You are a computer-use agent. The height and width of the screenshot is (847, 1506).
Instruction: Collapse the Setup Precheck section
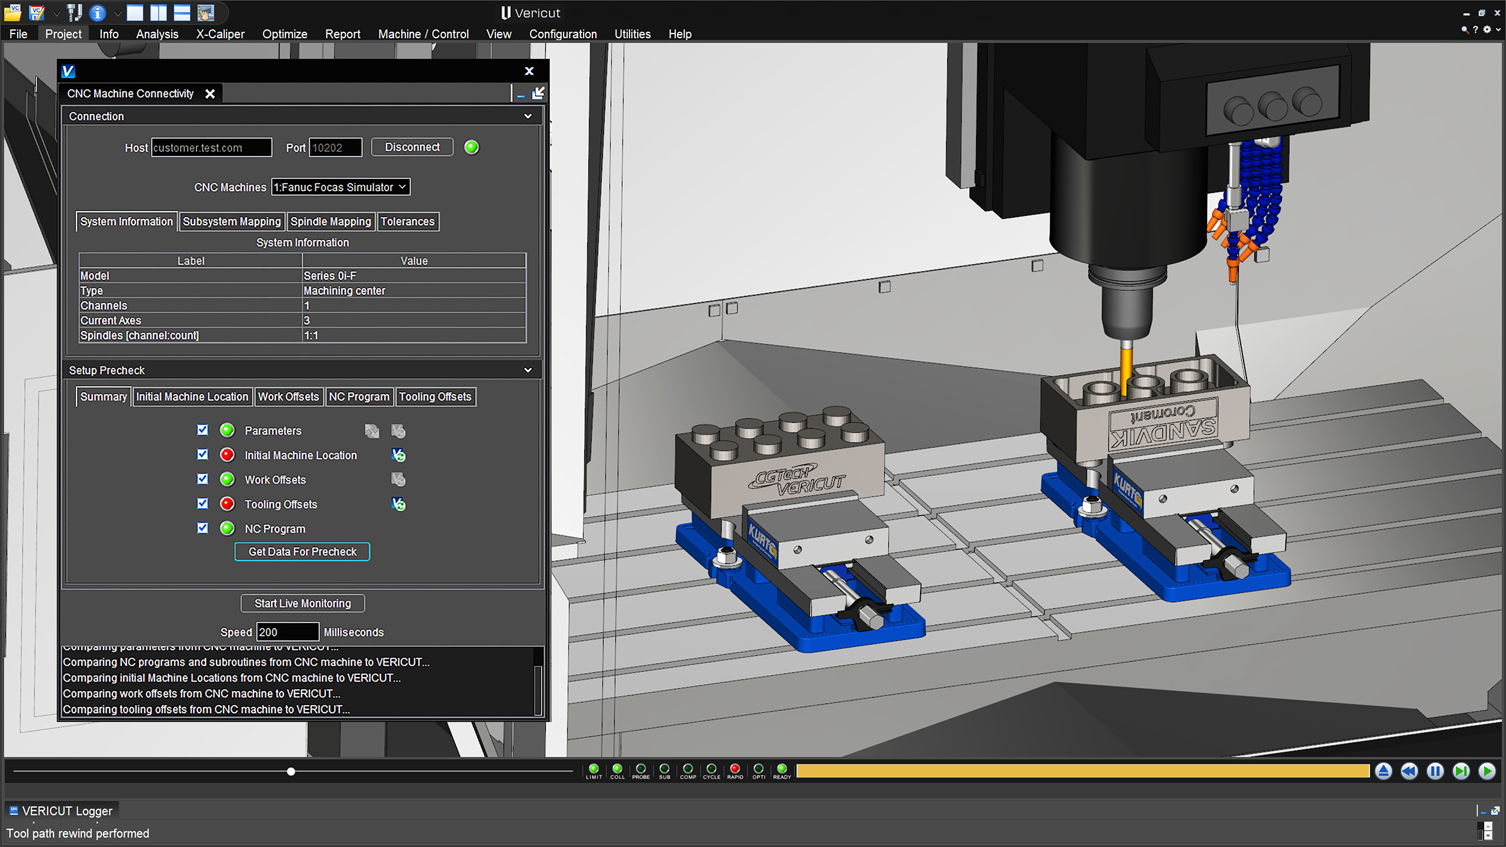[528, 370]
